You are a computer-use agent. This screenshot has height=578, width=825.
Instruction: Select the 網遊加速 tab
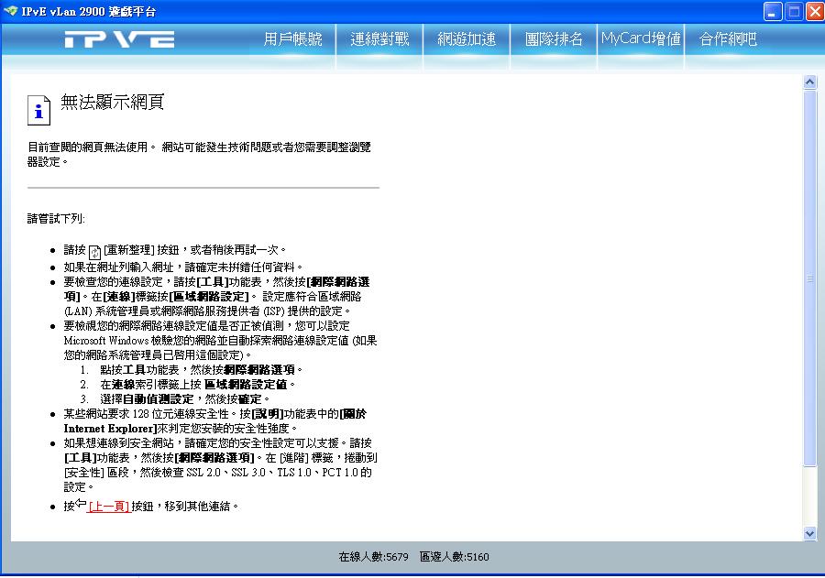coord(467,38)
